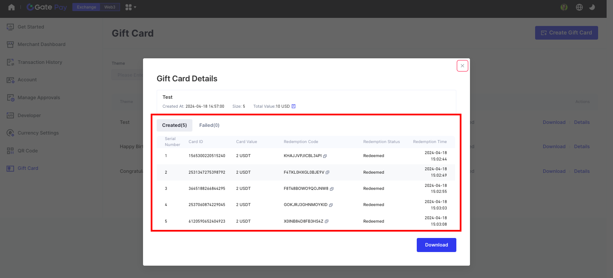Copy redemption code GOKJRJ3GHNMOYKID
Screen dimensions: 613x278
(331, 205)
